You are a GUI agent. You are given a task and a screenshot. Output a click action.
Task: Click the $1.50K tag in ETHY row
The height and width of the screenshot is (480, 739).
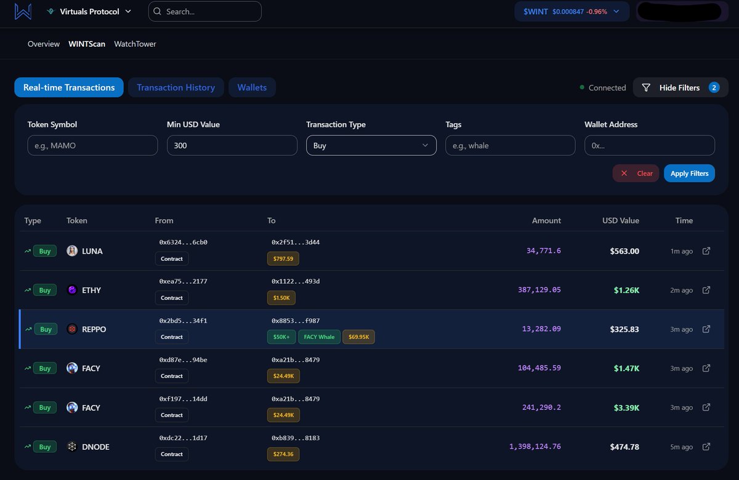(x=282, y=298)
